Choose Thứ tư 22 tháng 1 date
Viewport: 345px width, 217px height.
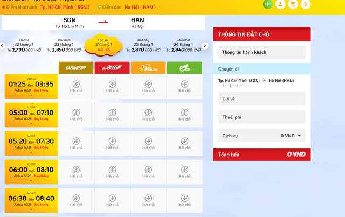coord(24,45)
